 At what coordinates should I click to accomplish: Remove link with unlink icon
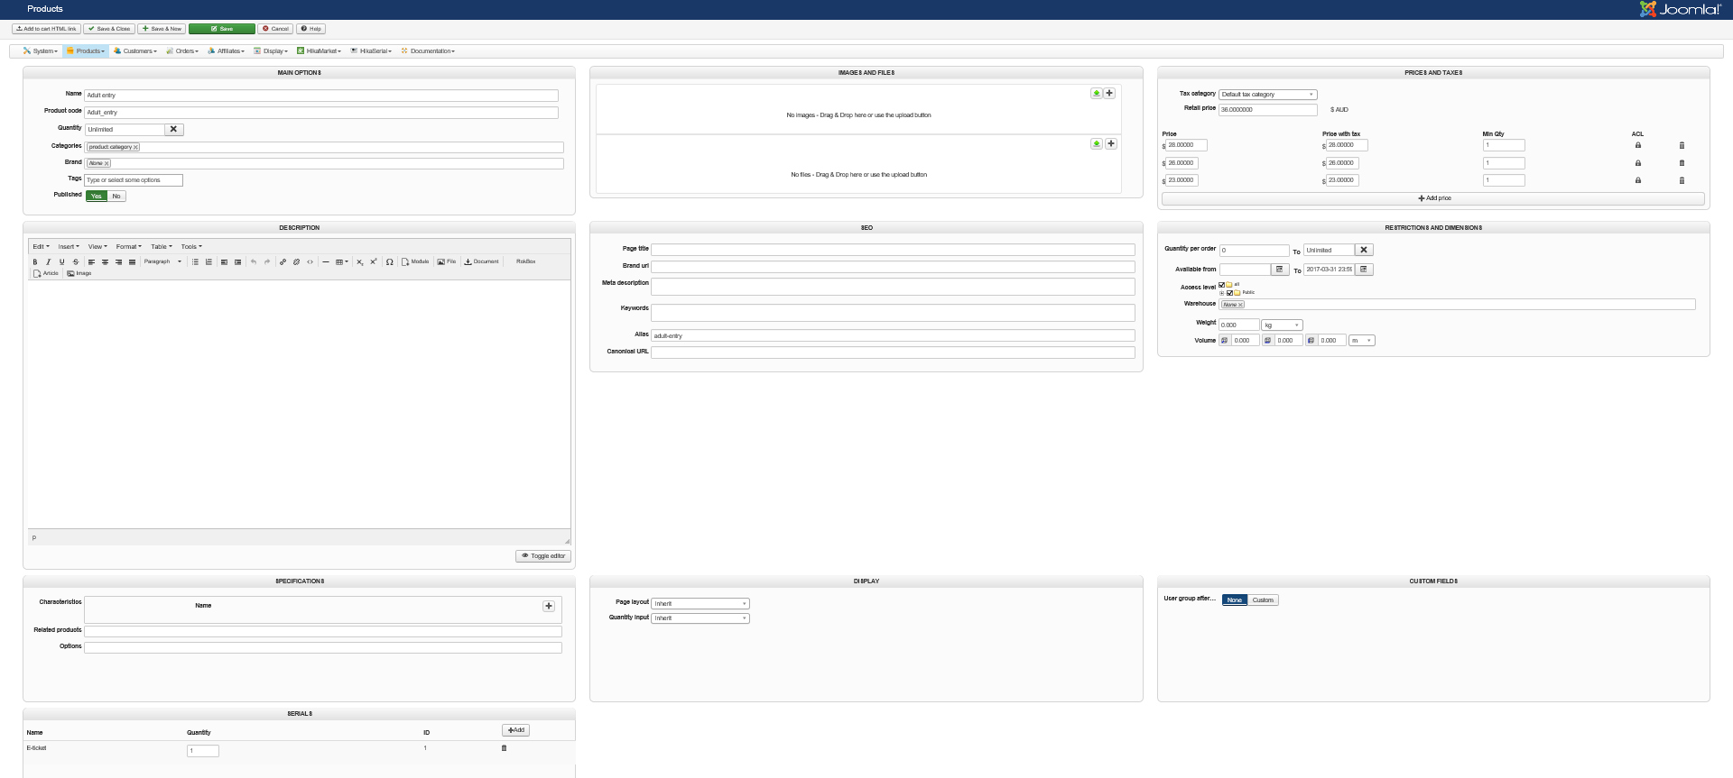coord(296,262)
